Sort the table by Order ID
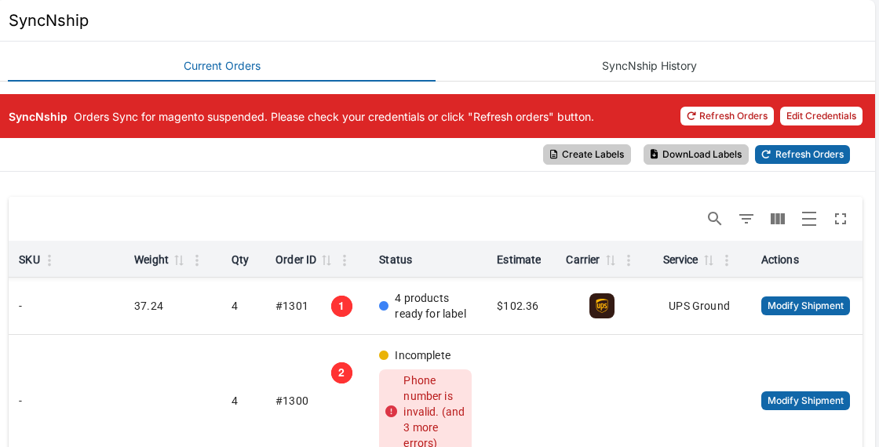879x447 pixels. click(x=326, y=260)
